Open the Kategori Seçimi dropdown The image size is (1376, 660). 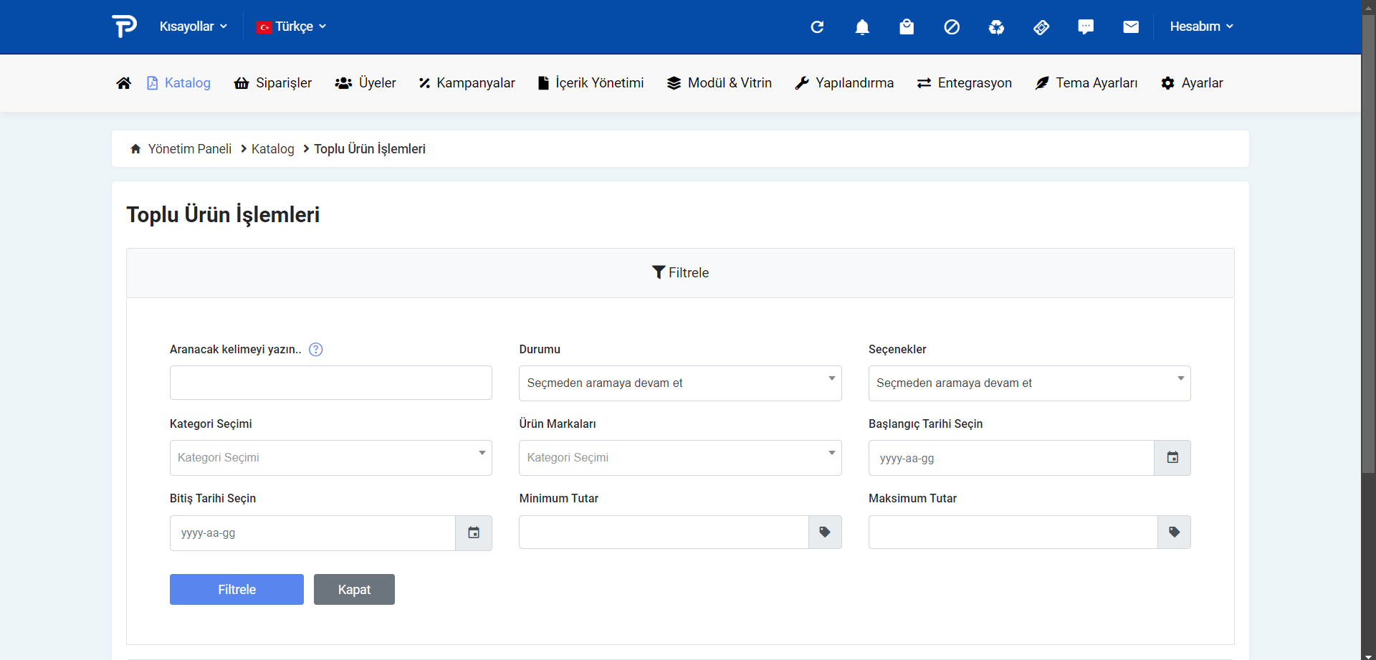click(x=330, y=458)
